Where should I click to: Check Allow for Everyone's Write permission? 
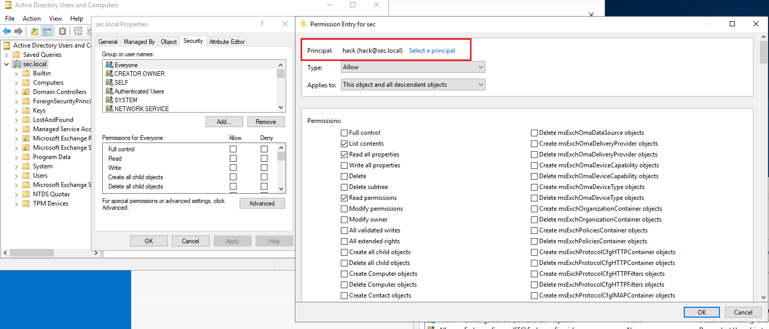pos(233,168)
